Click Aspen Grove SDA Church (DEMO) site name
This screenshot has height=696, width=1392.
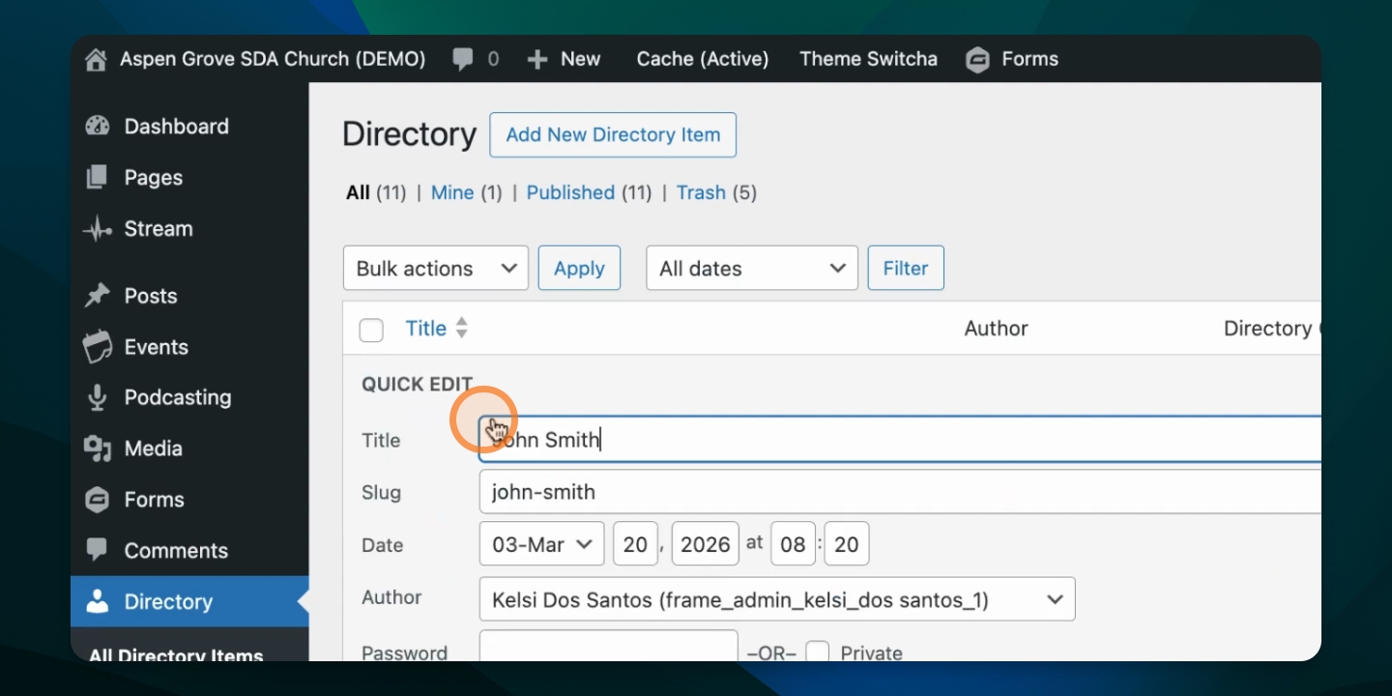click(x=273, y=59)
